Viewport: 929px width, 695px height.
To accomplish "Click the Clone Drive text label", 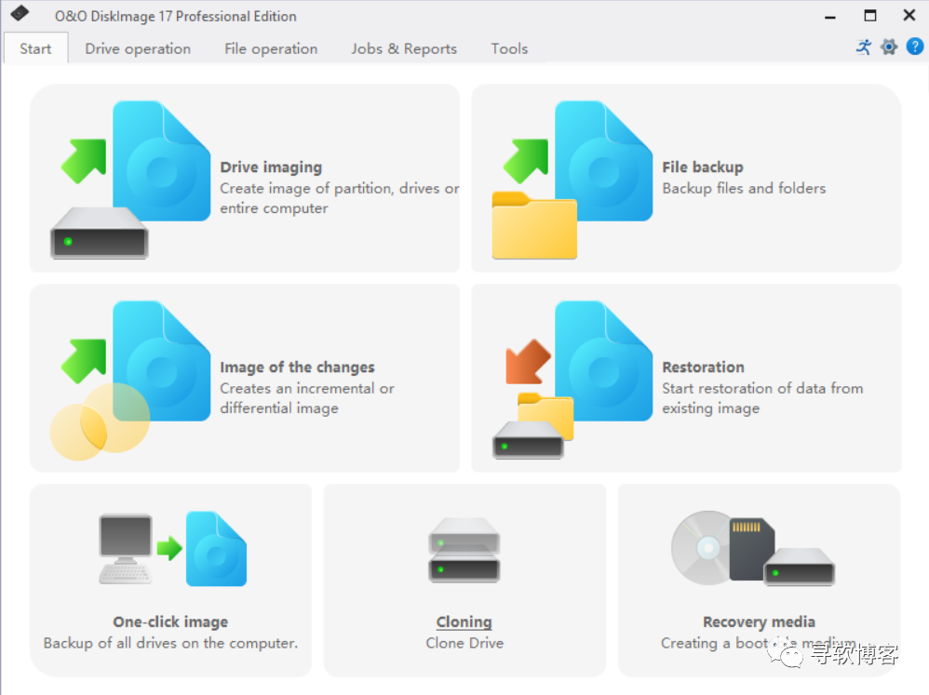I will tap(464, 643).
